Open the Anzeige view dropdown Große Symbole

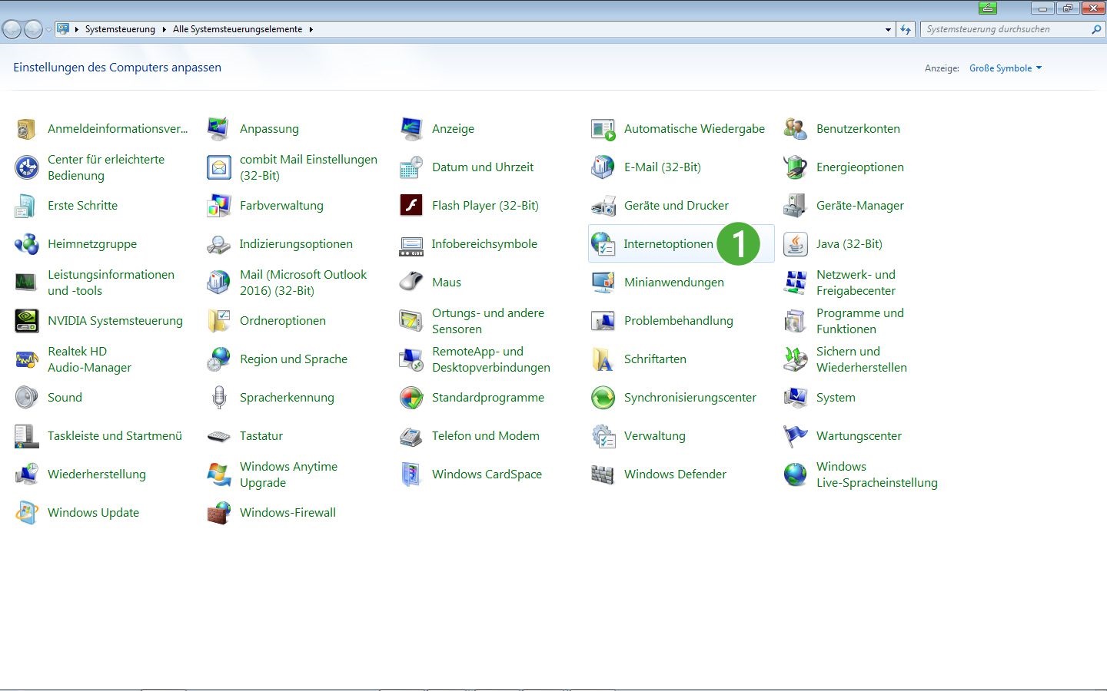[x=1006, y=68]
